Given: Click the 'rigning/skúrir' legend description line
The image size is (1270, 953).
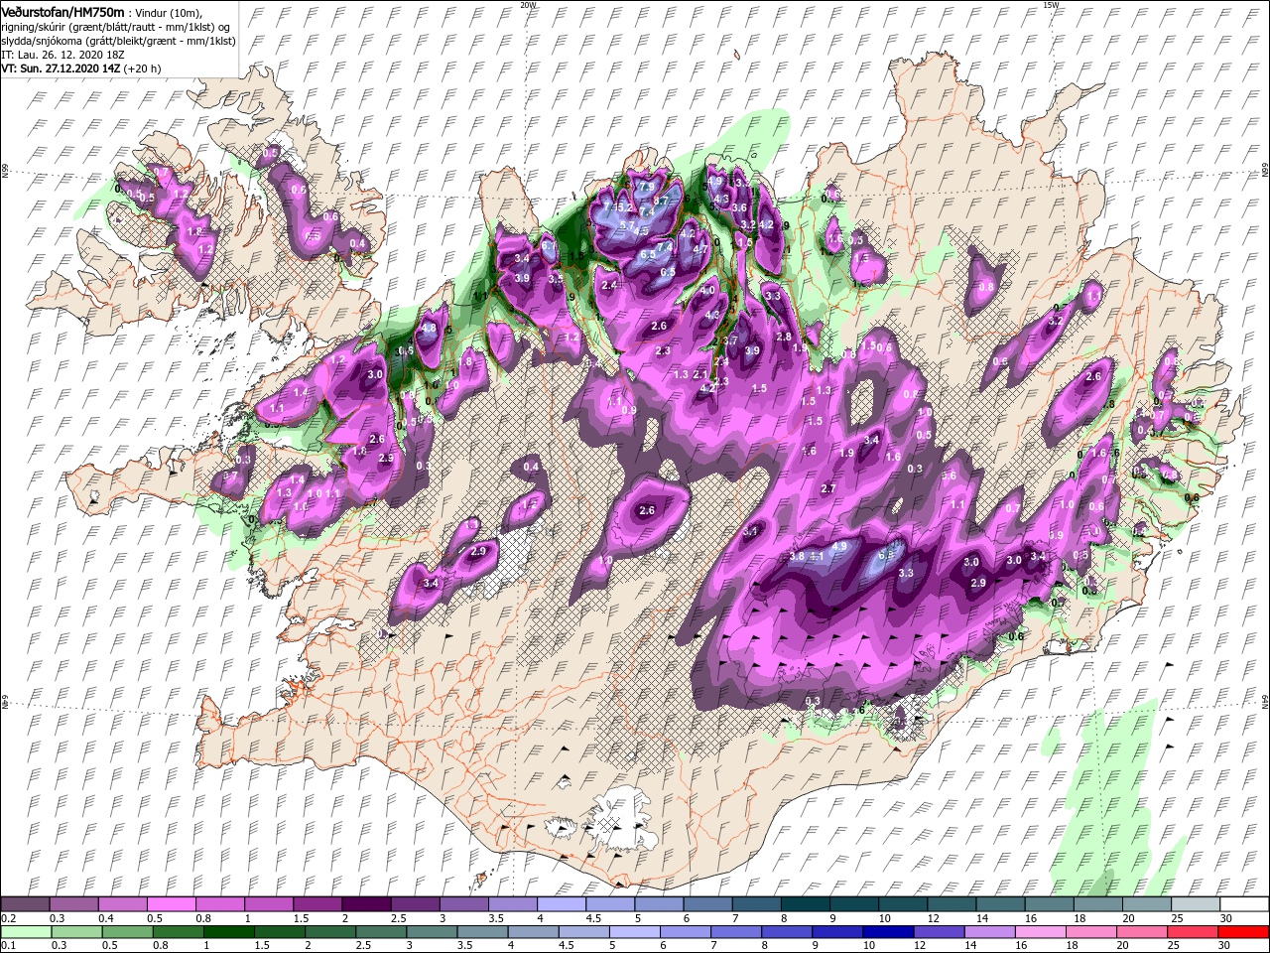Looking at the screenshot, I should pos(113,26).
